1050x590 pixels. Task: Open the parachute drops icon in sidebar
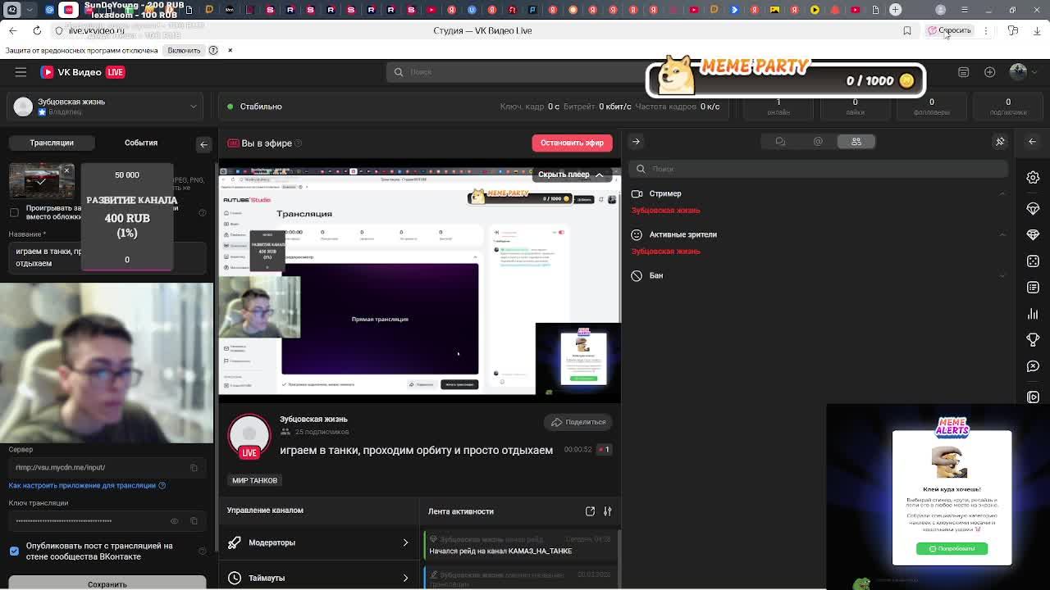pyautogui.click(x=1033, y=208)
